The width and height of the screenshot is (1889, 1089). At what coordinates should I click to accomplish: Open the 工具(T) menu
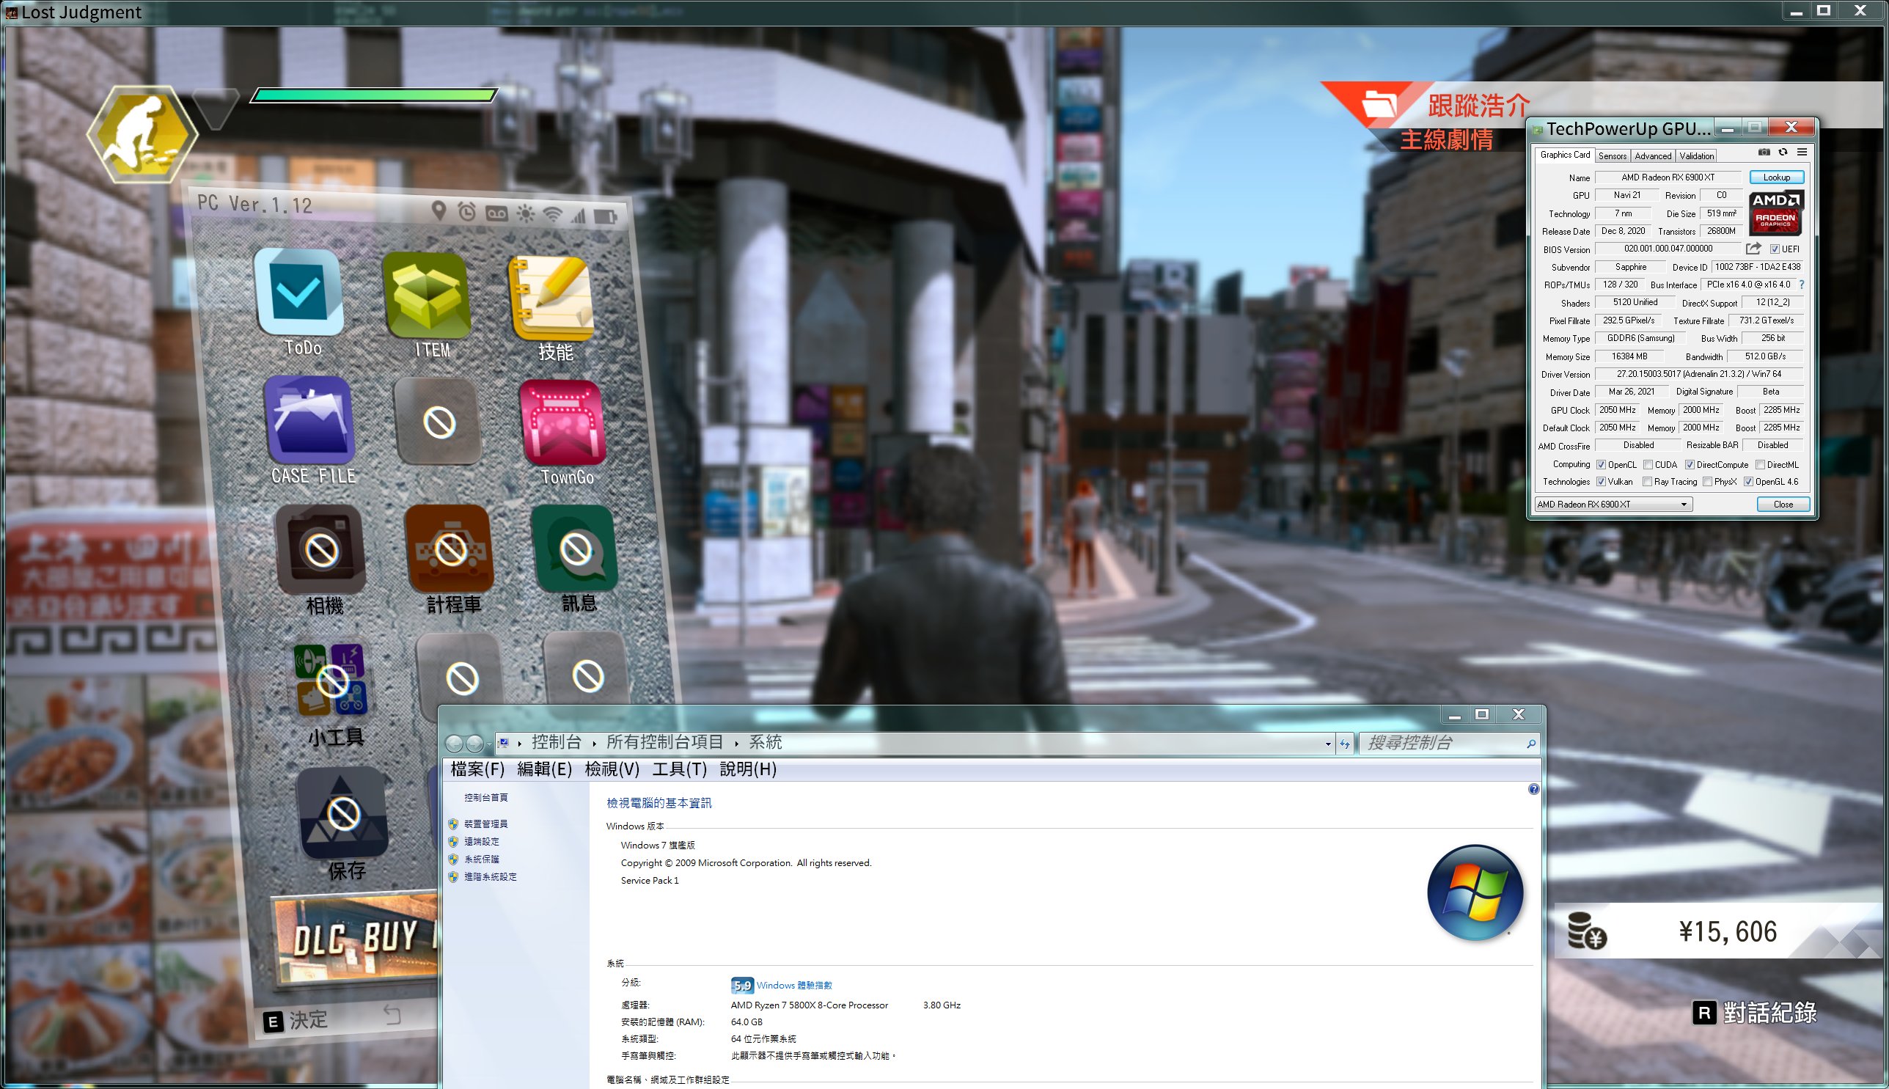(x=678, y=769)
